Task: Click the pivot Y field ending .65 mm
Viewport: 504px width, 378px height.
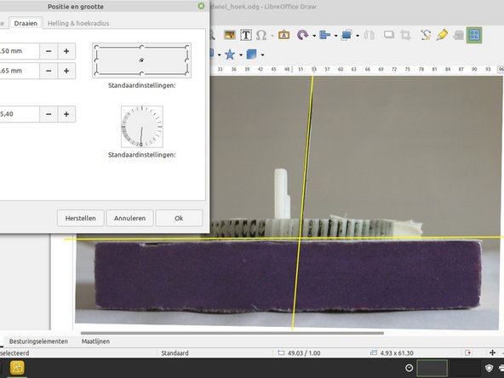Action: click(20, 71)
